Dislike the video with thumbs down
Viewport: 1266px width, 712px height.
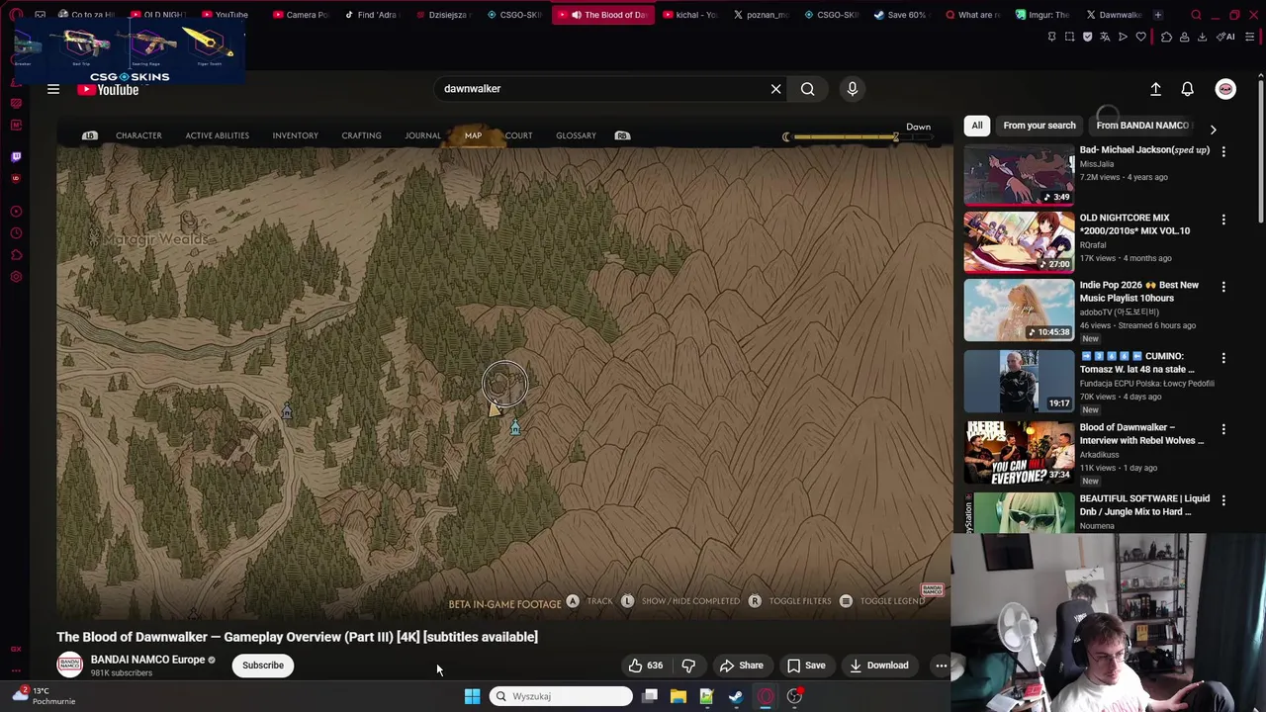688,666
